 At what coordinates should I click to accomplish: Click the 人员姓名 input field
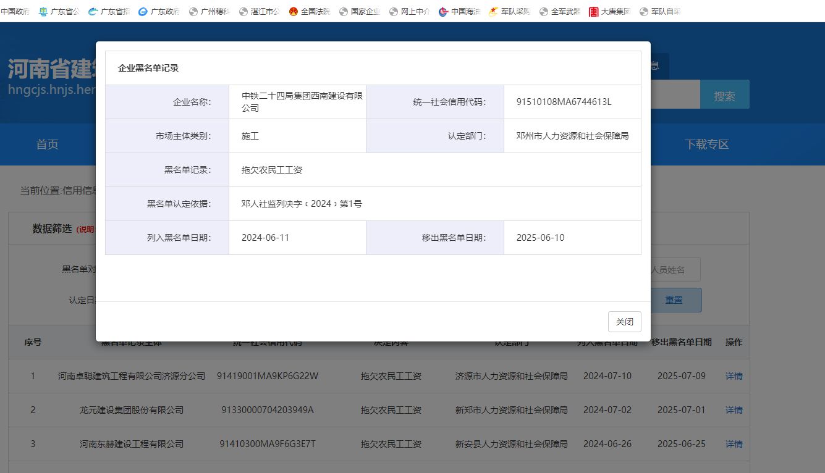tap(675, 270)
